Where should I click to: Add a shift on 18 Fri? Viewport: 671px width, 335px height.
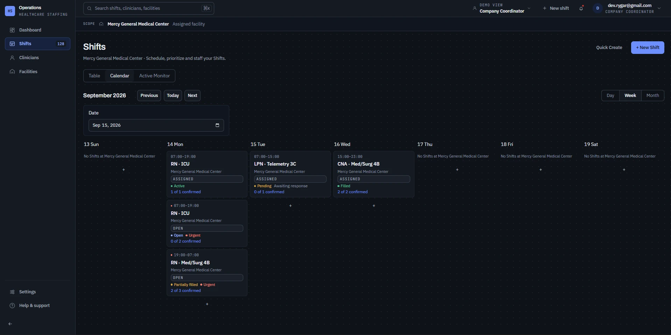541,170
